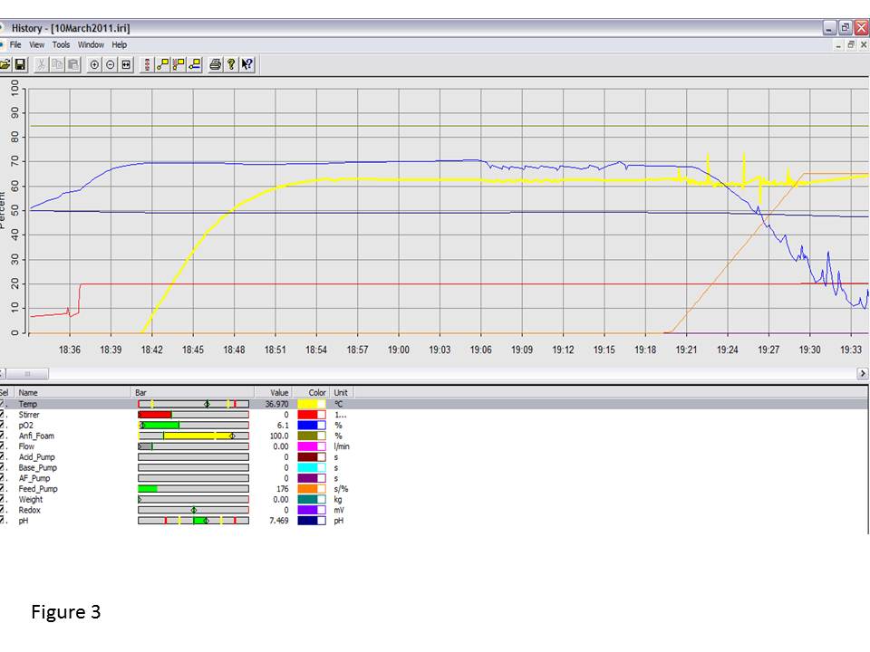Click the orange Feed_Pump color swatch
This screenshot has height=652, width=870.
[x=307, y=489]
